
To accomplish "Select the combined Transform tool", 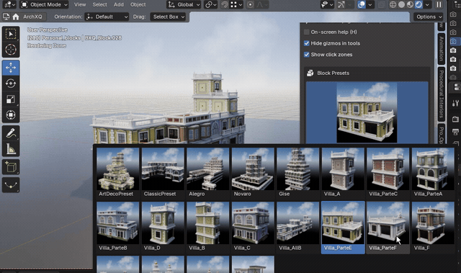I will [x=11, y=115].
